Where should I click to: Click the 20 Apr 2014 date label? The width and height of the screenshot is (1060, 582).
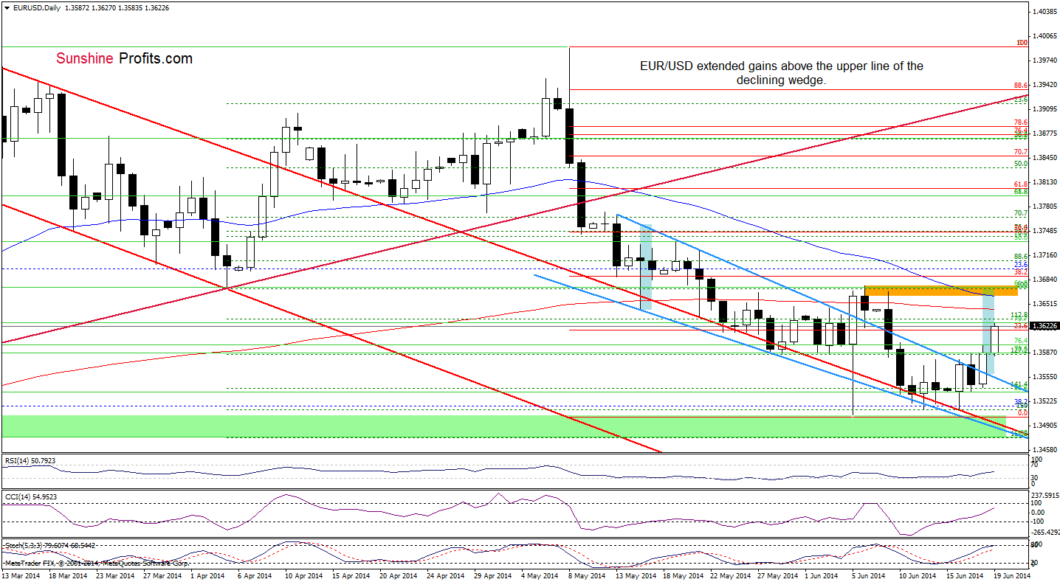pos(399,575)
